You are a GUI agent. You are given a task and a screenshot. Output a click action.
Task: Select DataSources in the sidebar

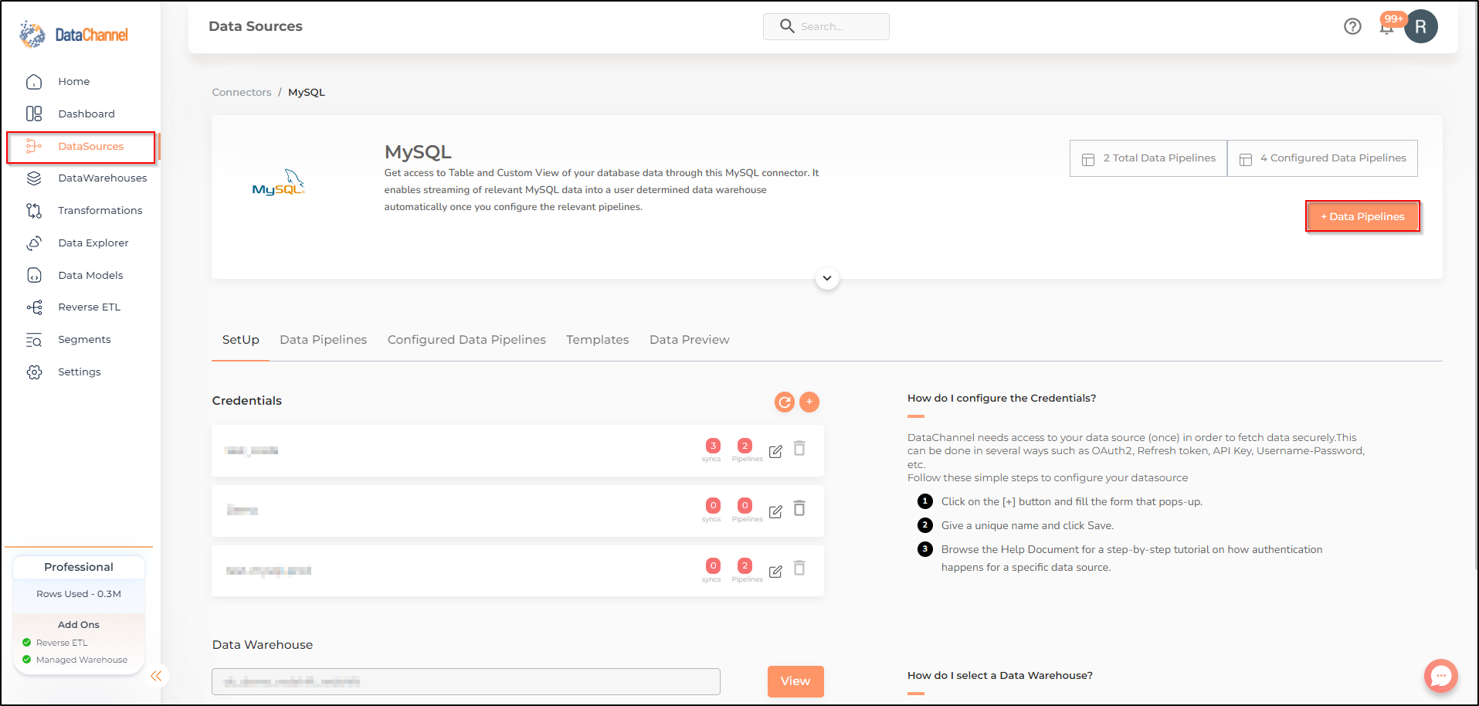coord(81,147)
